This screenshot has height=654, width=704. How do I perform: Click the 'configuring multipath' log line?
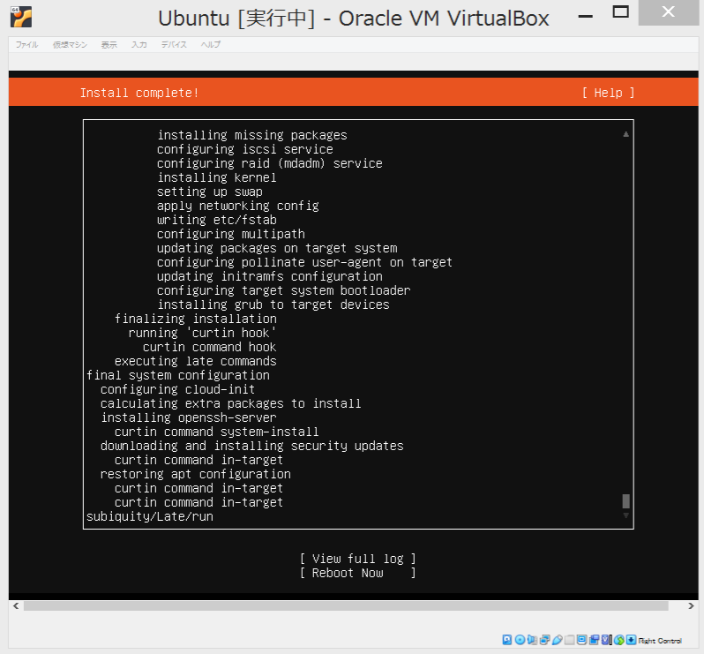231,234
